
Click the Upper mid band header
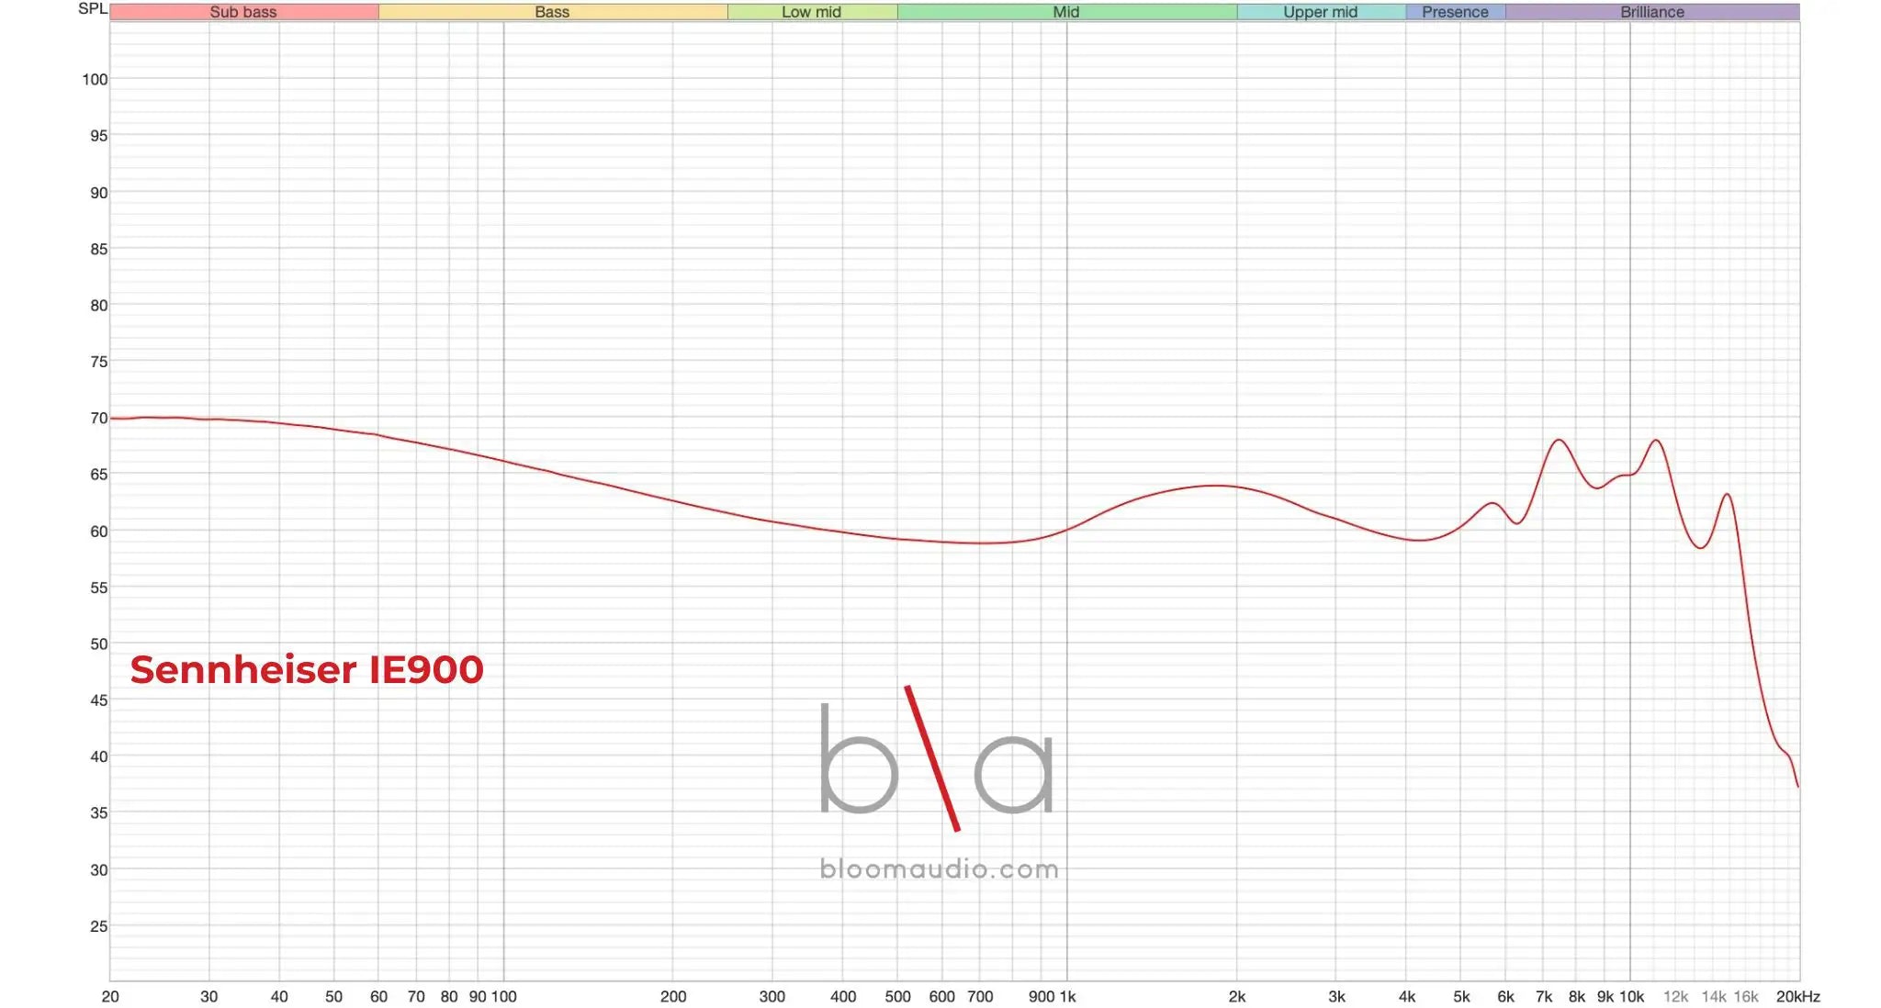(1320, 12)
